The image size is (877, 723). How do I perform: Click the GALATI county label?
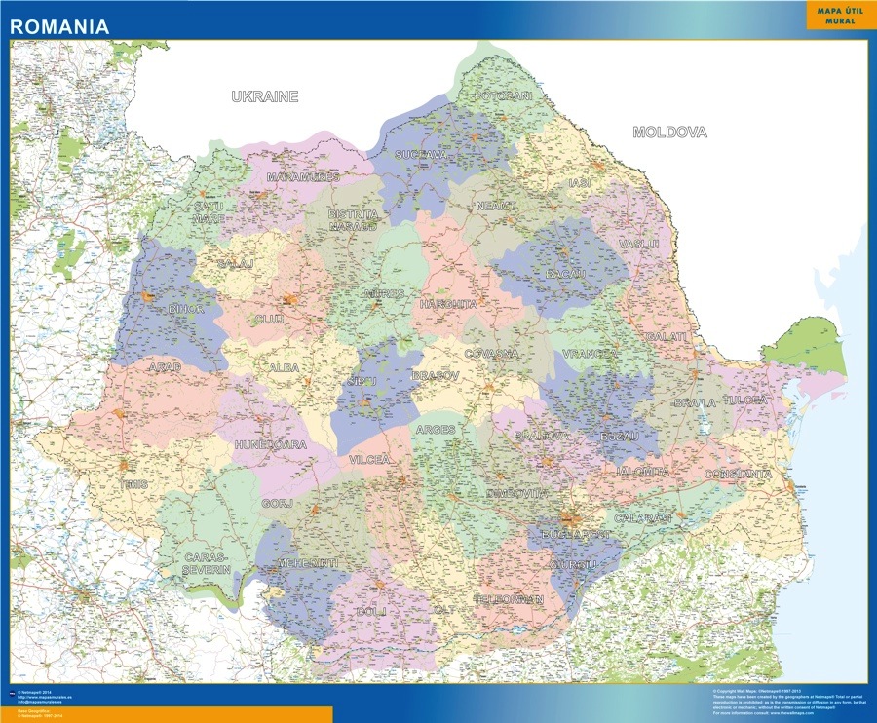coord(666,336)
